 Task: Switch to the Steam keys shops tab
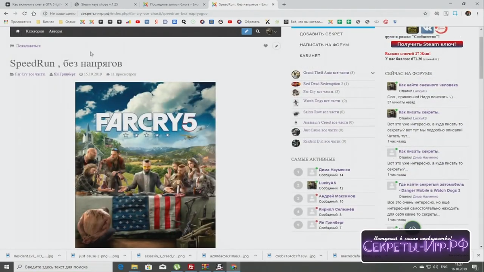[x=106, y=4]
